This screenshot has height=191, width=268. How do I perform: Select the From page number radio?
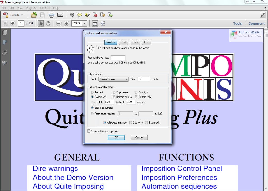(x=92, y=114)
